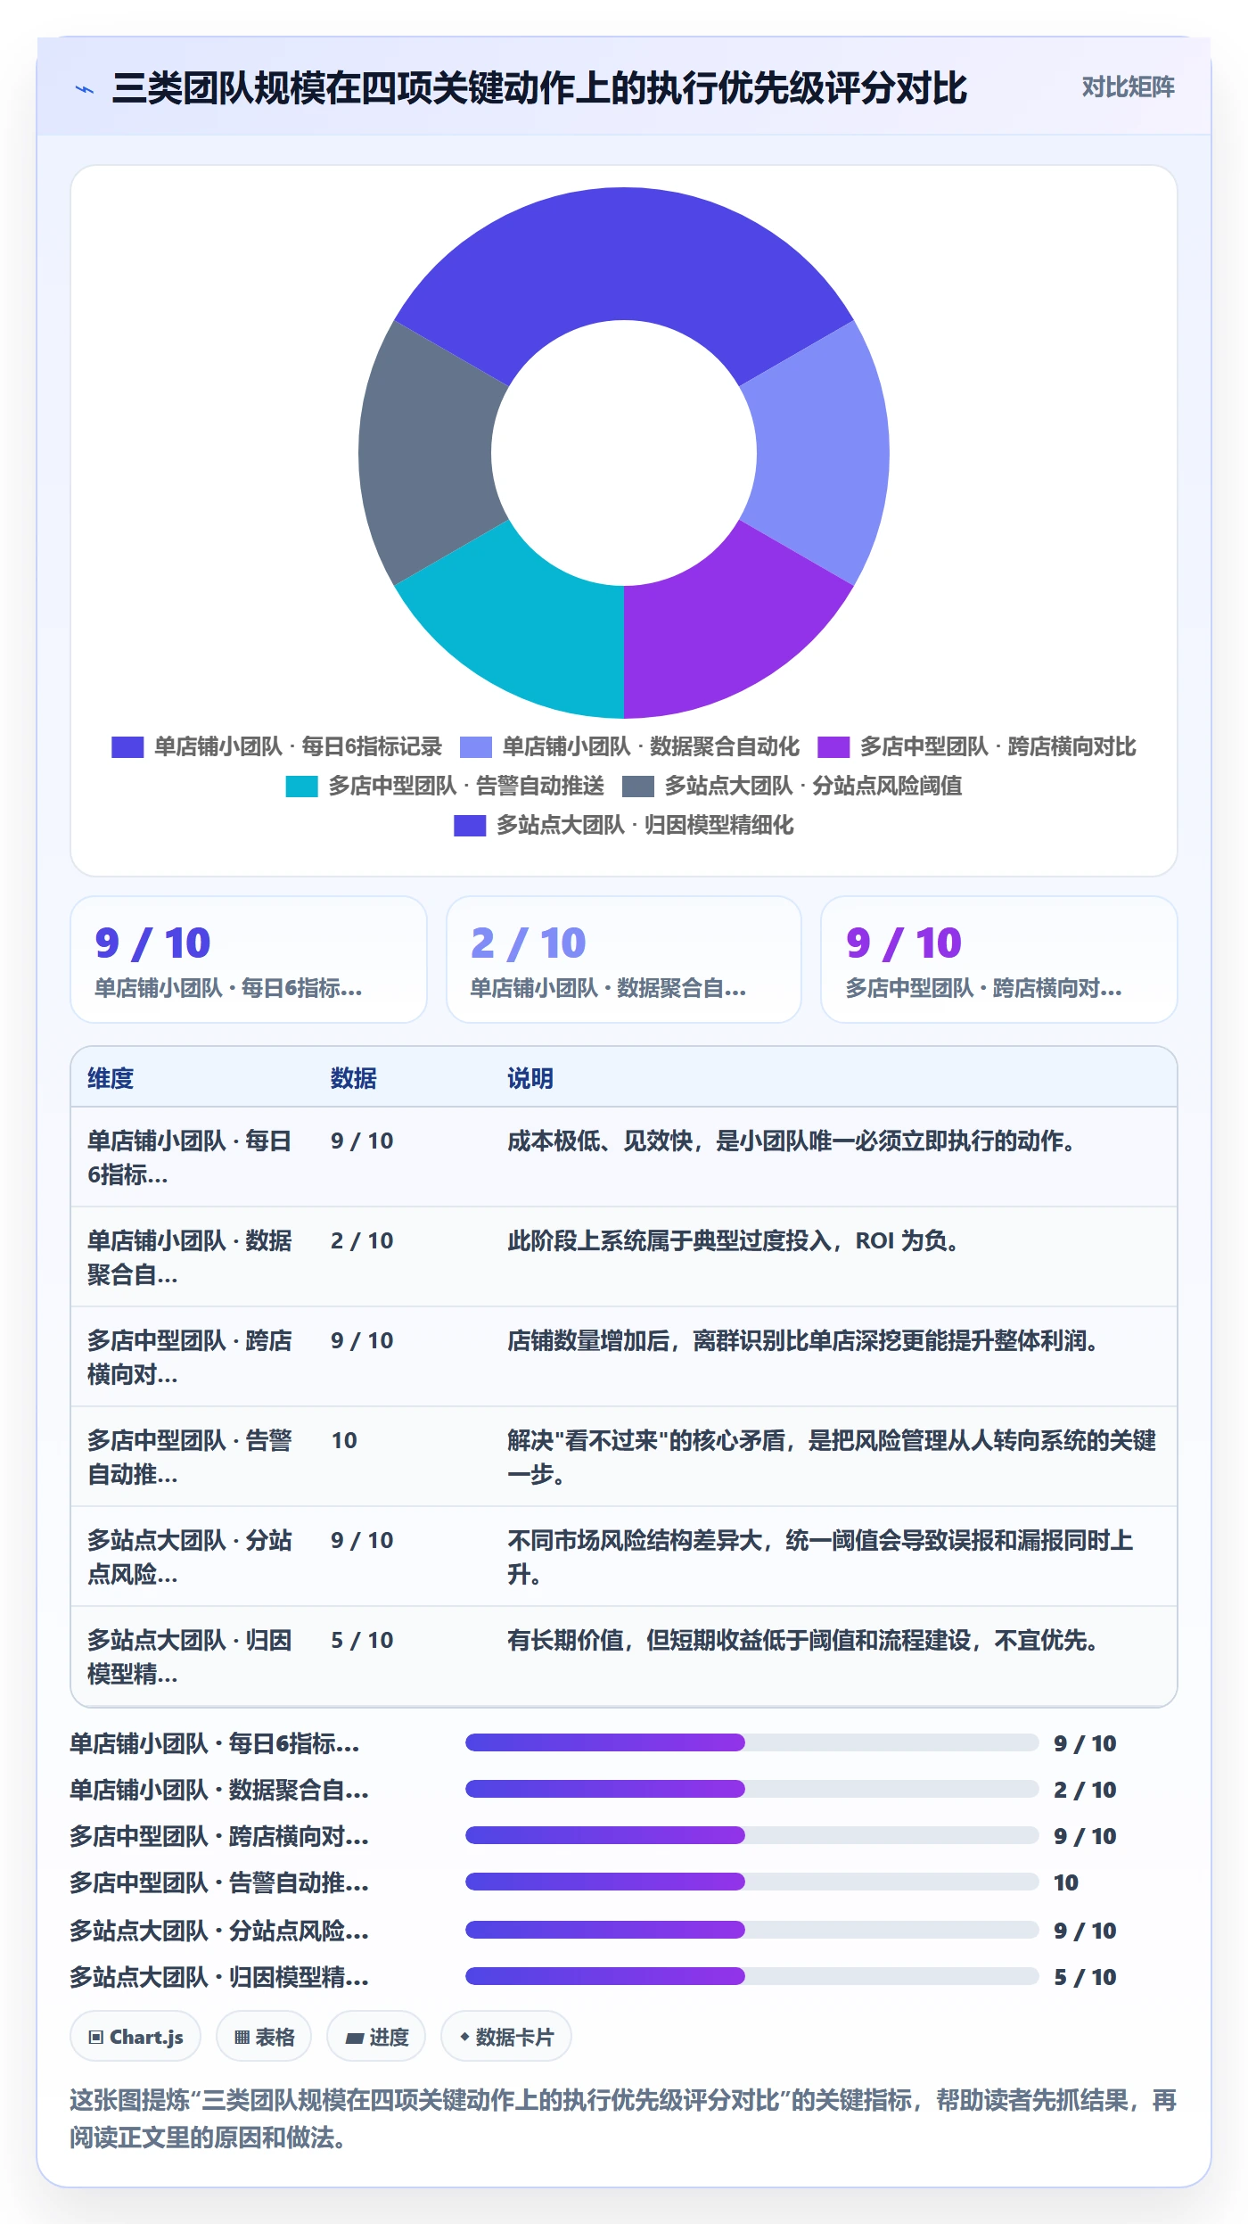Click progress bar for 单店铺小团队 · 每日6指标
This screenshot has height=2224, width=1248.
click(x=752, y=1742)
